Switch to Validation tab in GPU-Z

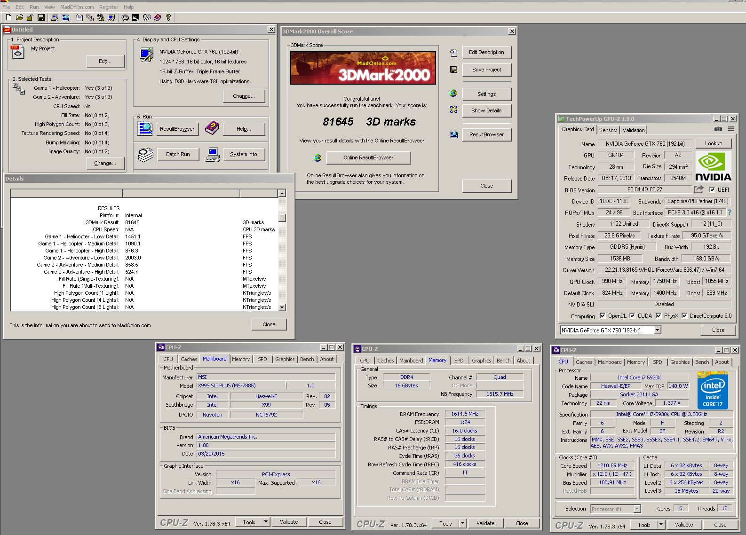tap(634, 130)
